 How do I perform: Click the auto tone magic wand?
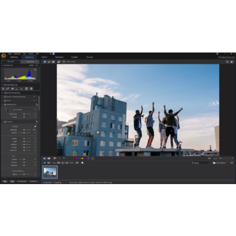(35, 127)
